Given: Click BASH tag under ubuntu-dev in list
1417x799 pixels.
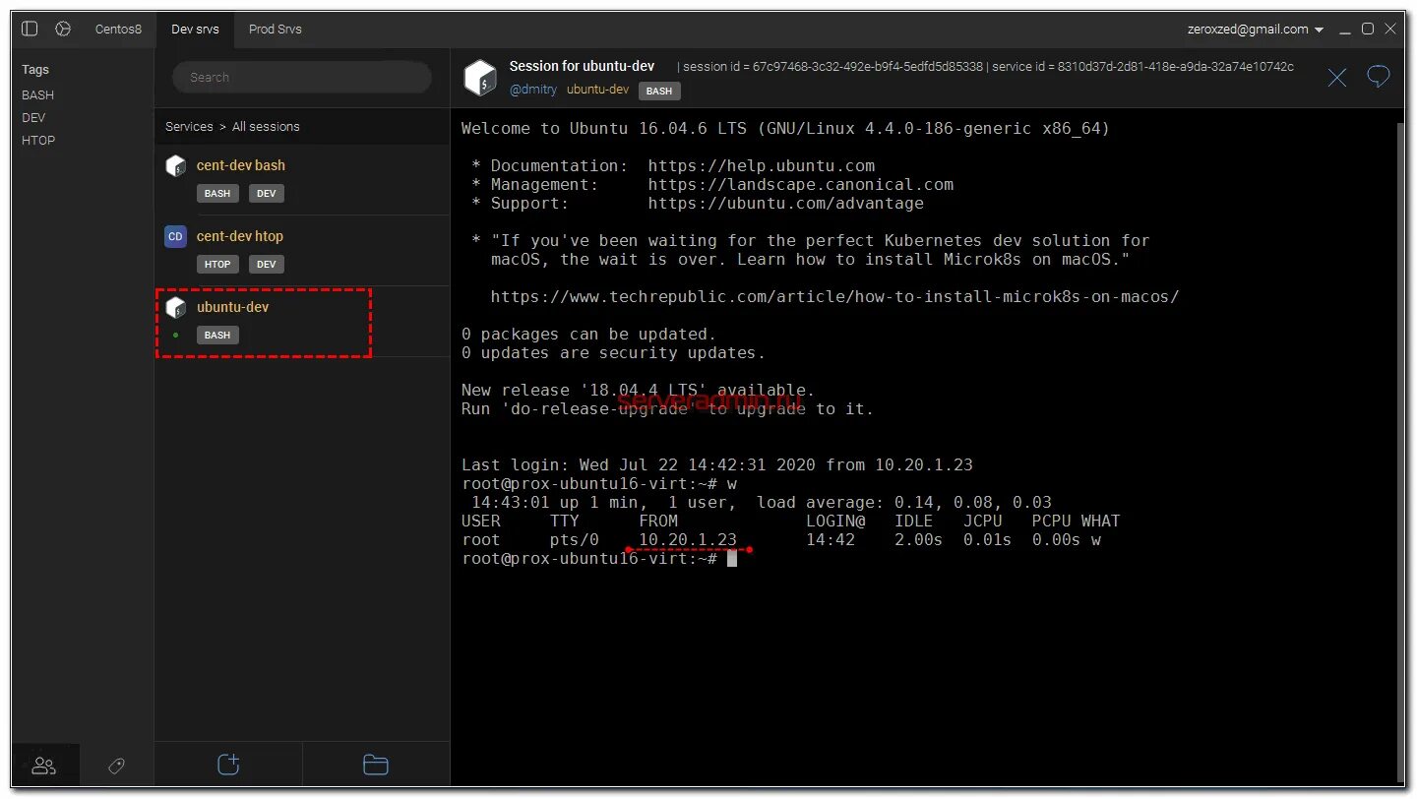Looking at the screenshot, I should click(217, 336).
